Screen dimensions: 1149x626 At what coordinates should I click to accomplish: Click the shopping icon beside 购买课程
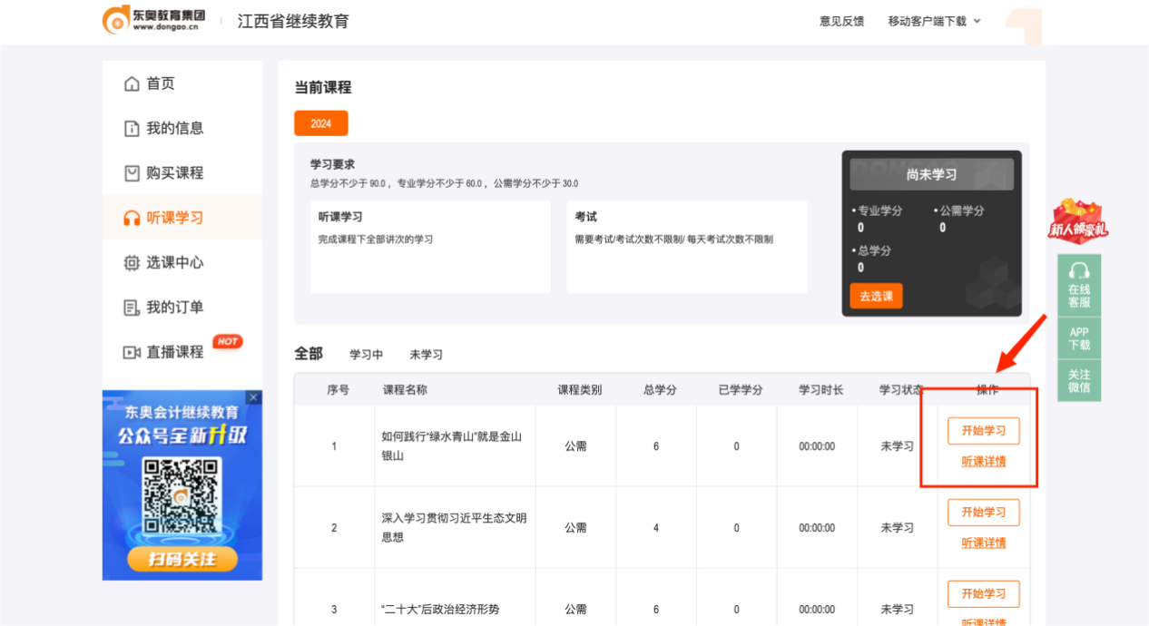pyautogui.click(x=132, y=173)
